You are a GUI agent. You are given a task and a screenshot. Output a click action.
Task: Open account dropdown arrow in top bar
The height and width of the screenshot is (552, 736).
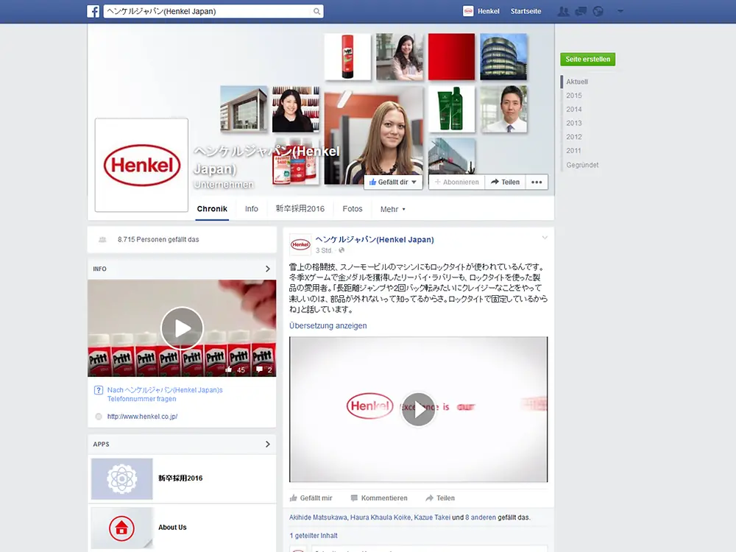pos(620,11)
